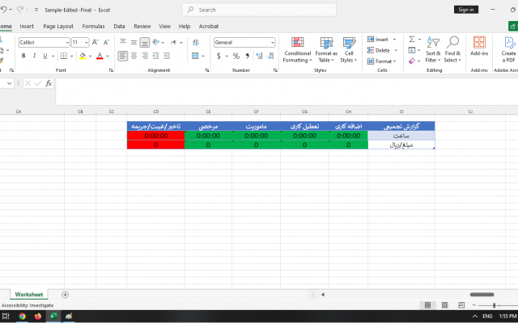The height and width of the screenshot is (323, 518).
Task: Click the AutoSum sigma icon
Action: [411, 39]
